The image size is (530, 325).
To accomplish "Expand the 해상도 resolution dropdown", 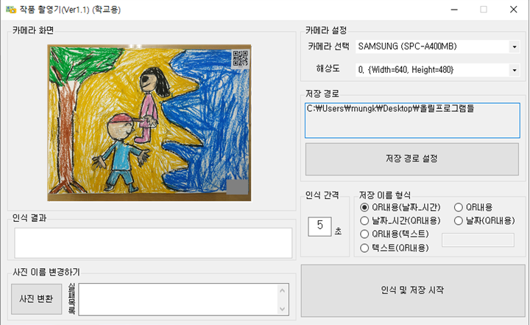I will 513,70.
